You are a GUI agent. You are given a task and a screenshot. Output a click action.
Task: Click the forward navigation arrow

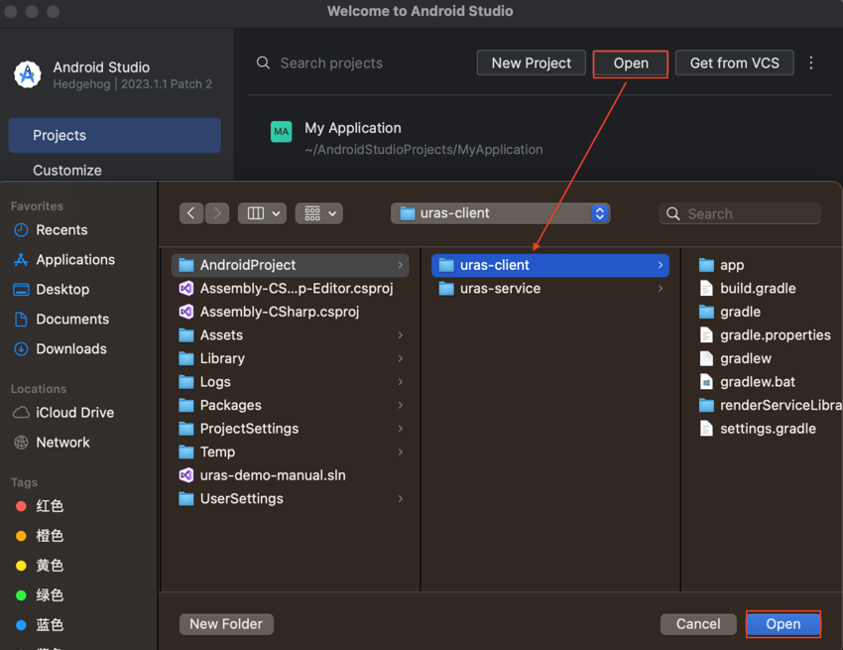(217, 213)
